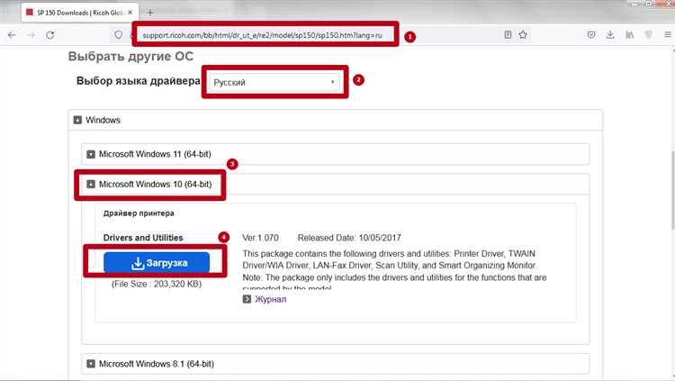The image size is (675, 381).
Task: Collapse Microsoft Windows 10 (64-bit) section
Action: (x=91, y=185)
